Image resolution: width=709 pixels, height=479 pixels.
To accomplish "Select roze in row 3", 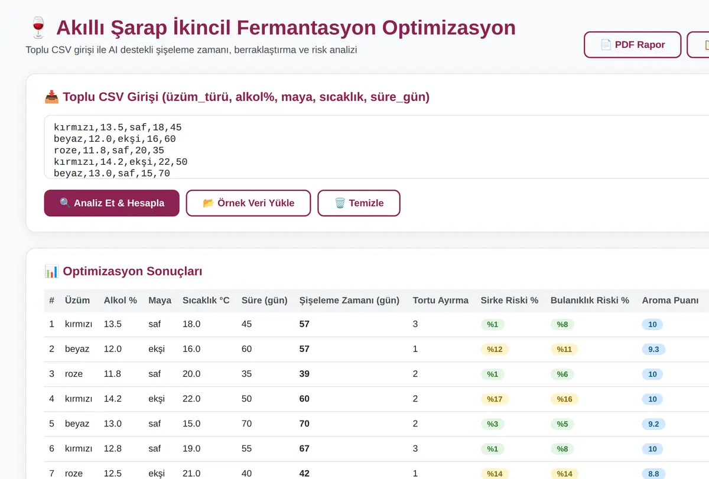I will click(x=74, y=374).
